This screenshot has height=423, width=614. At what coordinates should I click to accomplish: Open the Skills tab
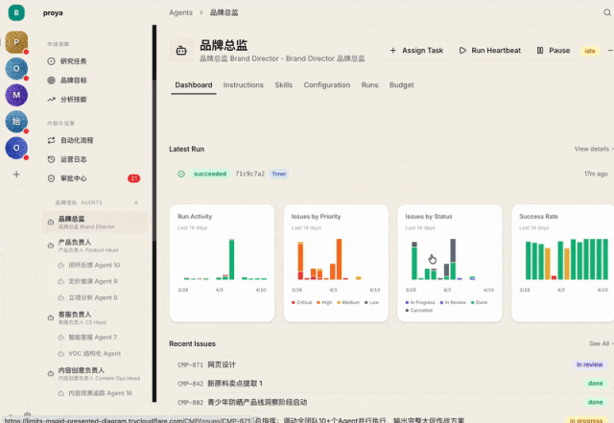284,85
